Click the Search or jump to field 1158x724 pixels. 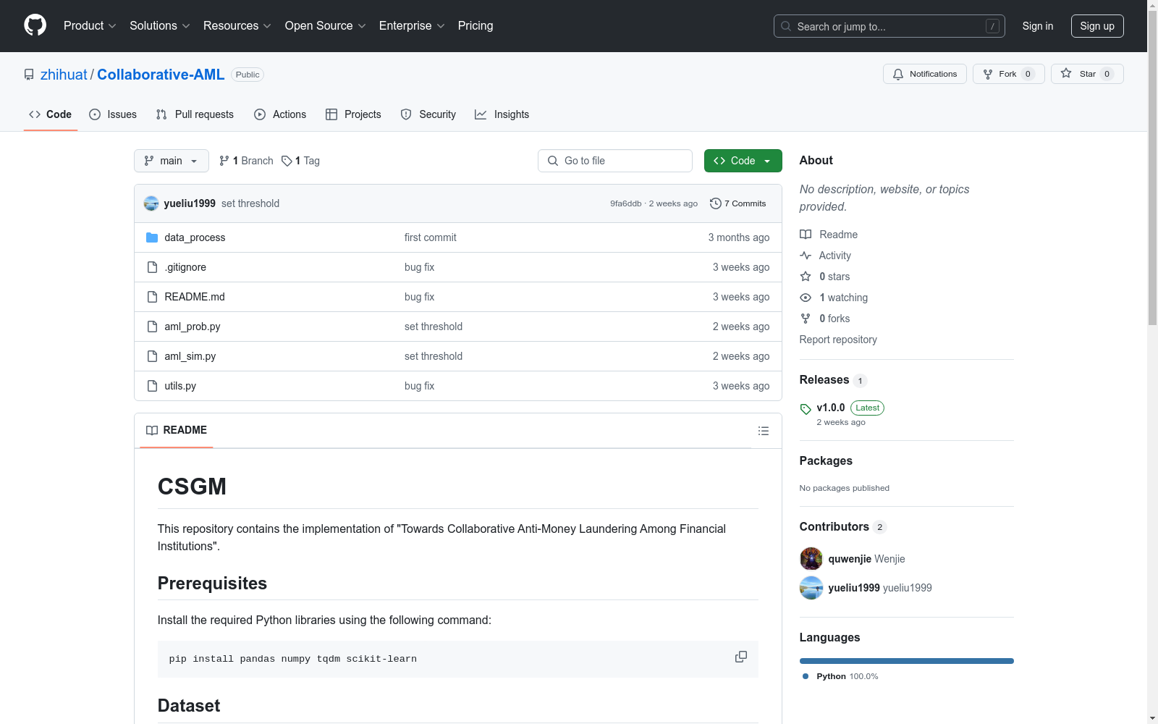pyautogui.click(x=889, y=26)
